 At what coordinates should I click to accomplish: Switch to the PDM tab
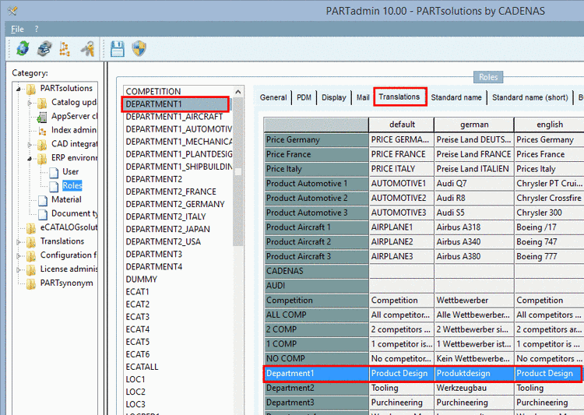pos(304,97)
